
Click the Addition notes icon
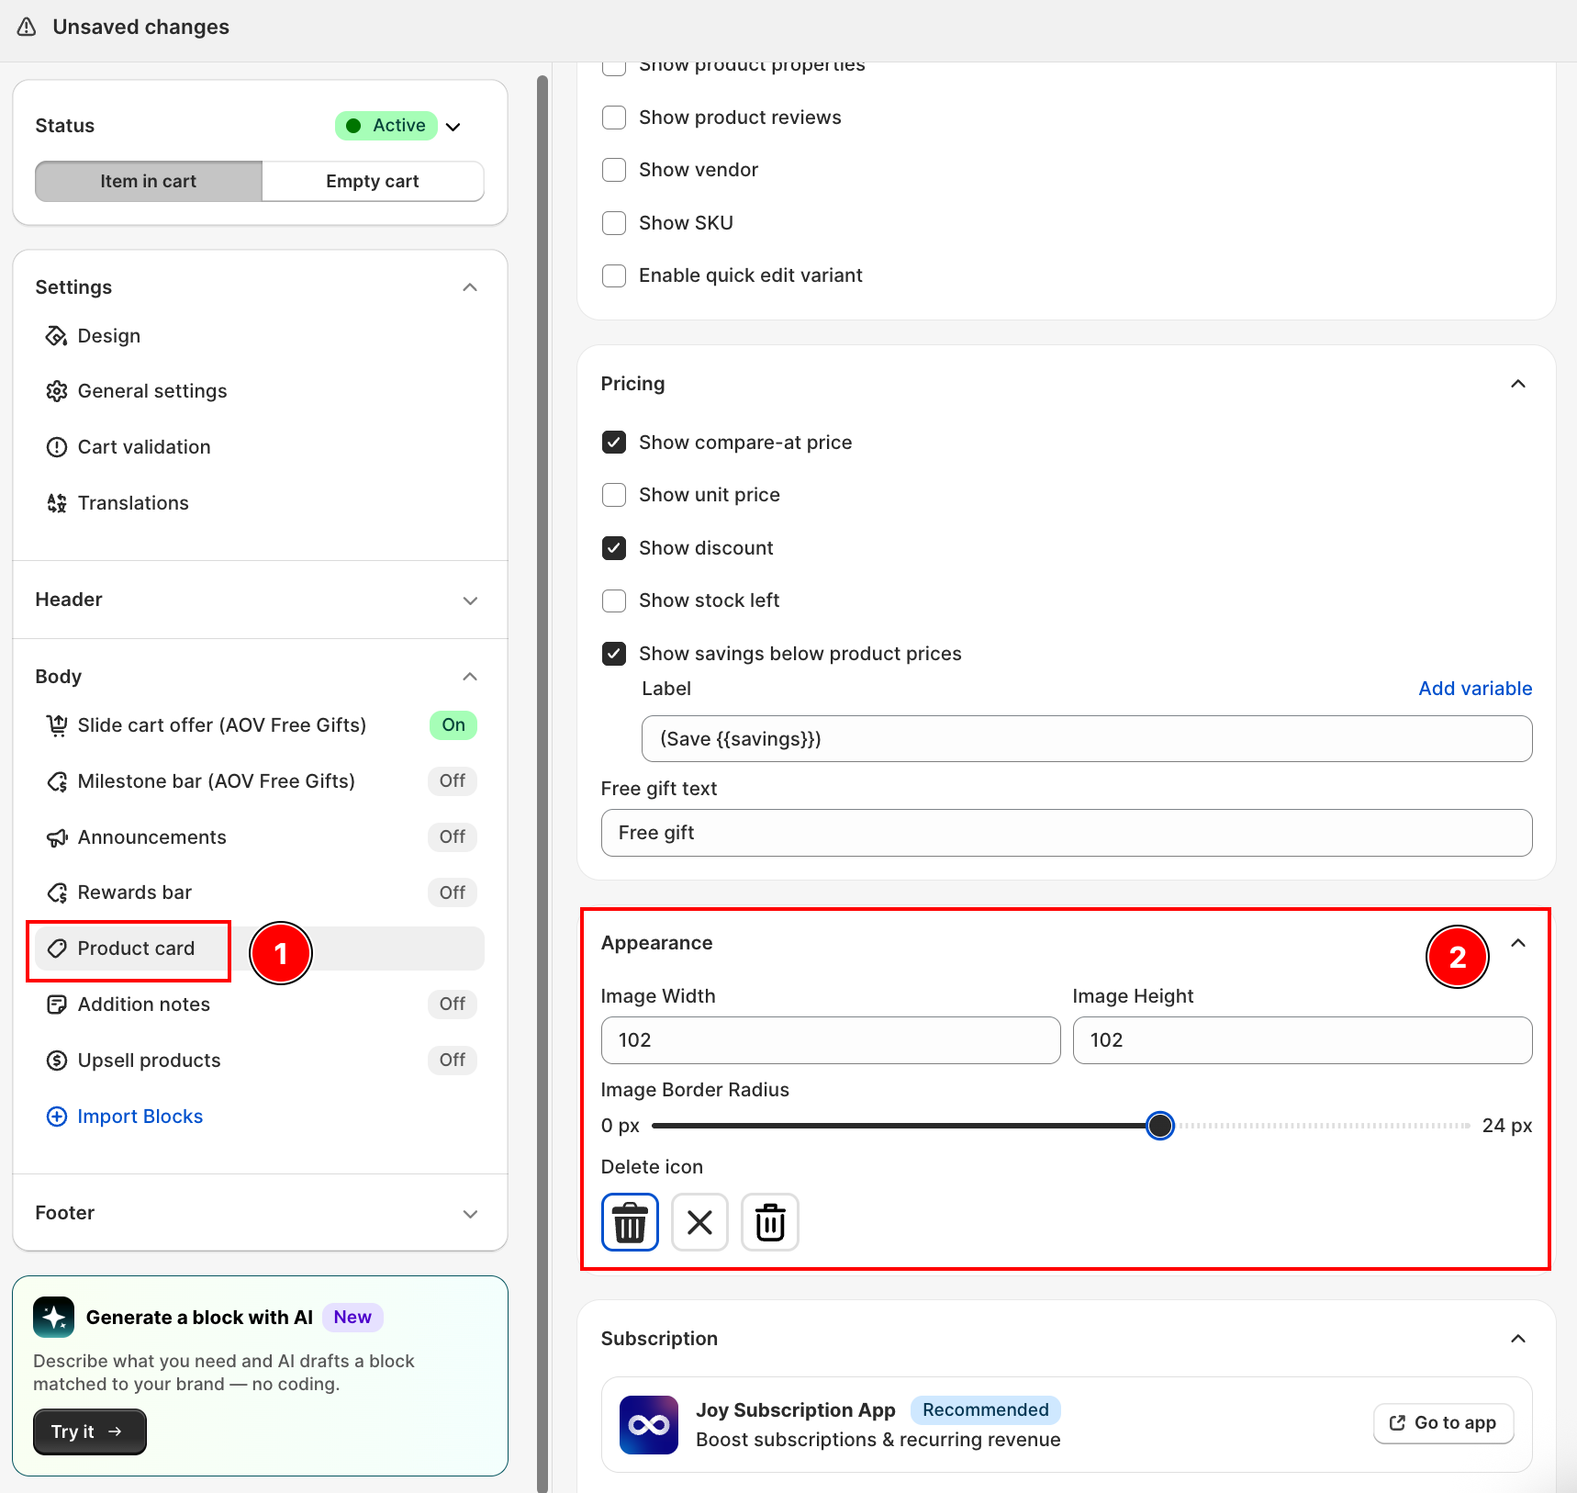pyautogui.click(x=57, y=1005)
